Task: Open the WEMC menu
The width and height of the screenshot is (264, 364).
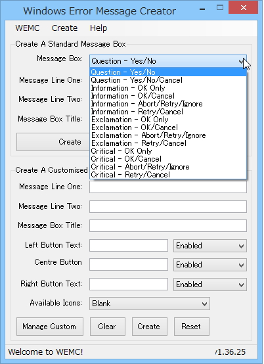Action: (x=28, y=28)
